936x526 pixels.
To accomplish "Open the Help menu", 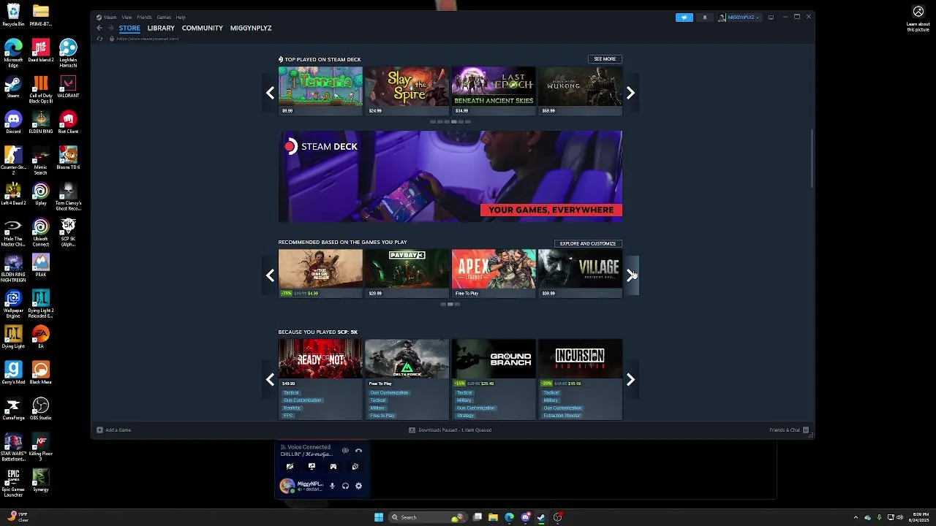I will [x=181, y=17].
